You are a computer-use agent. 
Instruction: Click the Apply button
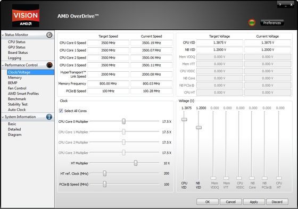click(254, 202)
